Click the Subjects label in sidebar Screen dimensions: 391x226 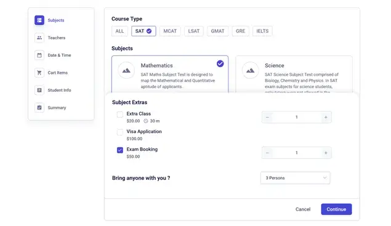click(x=56, y=20)
